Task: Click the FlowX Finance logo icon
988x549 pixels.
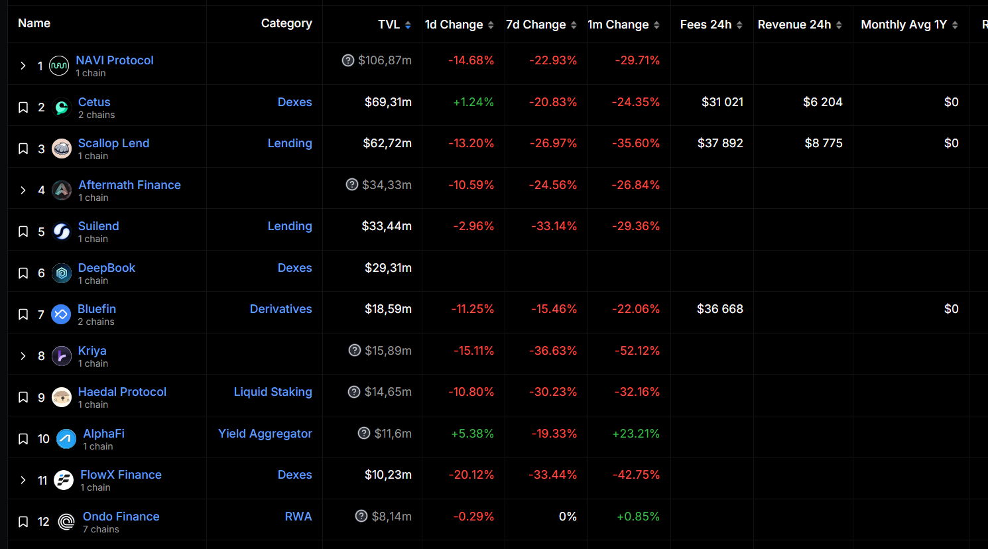Action: pyautogui.click(x=64, y=480)
